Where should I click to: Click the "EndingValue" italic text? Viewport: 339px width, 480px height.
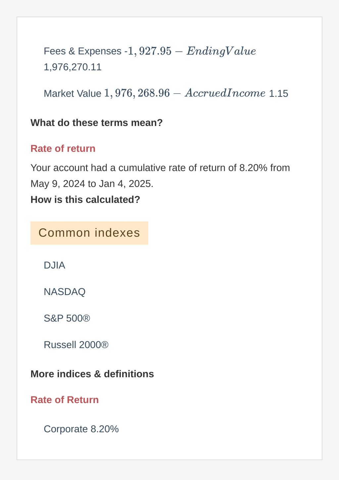[x=221, y=51]
